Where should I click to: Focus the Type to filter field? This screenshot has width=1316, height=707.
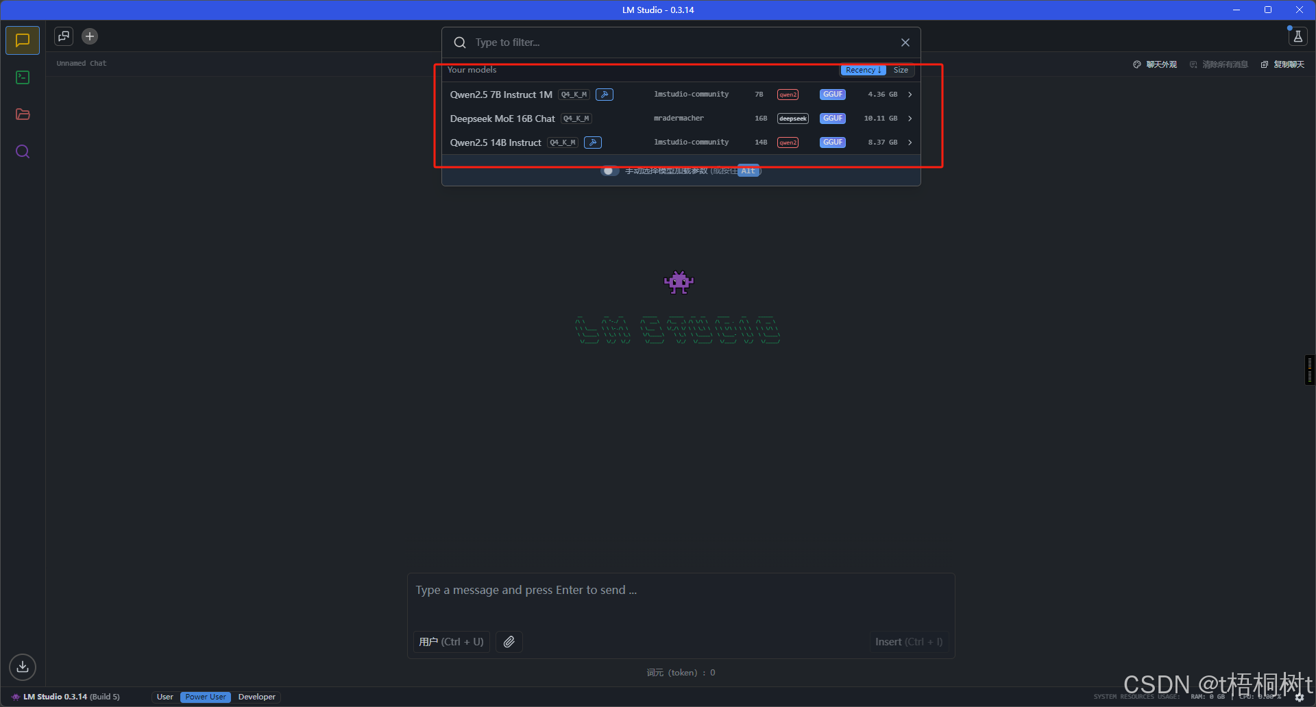[681, 42]
